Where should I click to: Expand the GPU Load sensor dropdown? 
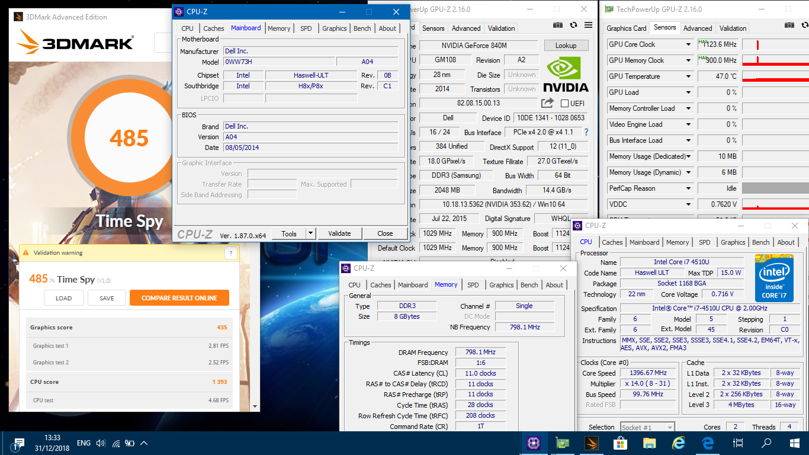pos(688,92)
